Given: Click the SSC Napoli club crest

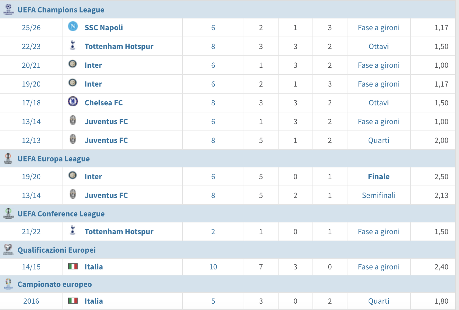Looking at the screenshot, I should point(73,27).
